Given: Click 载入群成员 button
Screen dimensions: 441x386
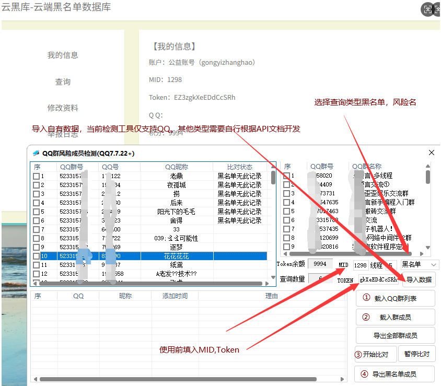Looking at the screenshot, I should 396,317.
